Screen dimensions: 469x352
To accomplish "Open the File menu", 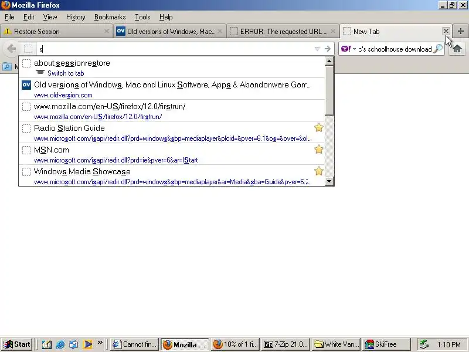I will [x=9, y=17].
